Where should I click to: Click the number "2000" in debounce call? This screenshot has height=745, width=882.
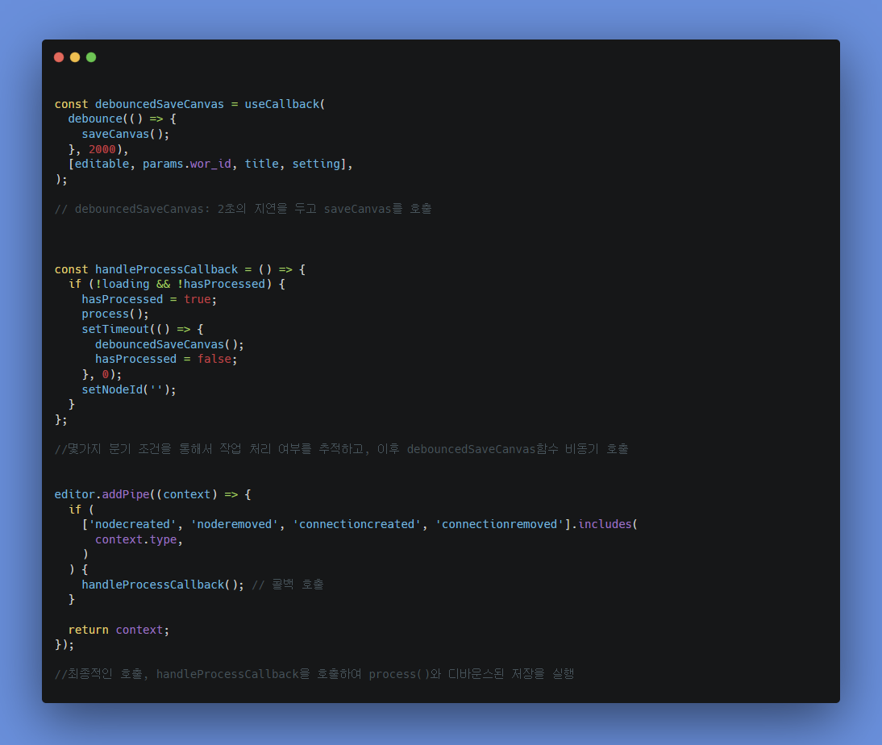click(x=102, y=149)
